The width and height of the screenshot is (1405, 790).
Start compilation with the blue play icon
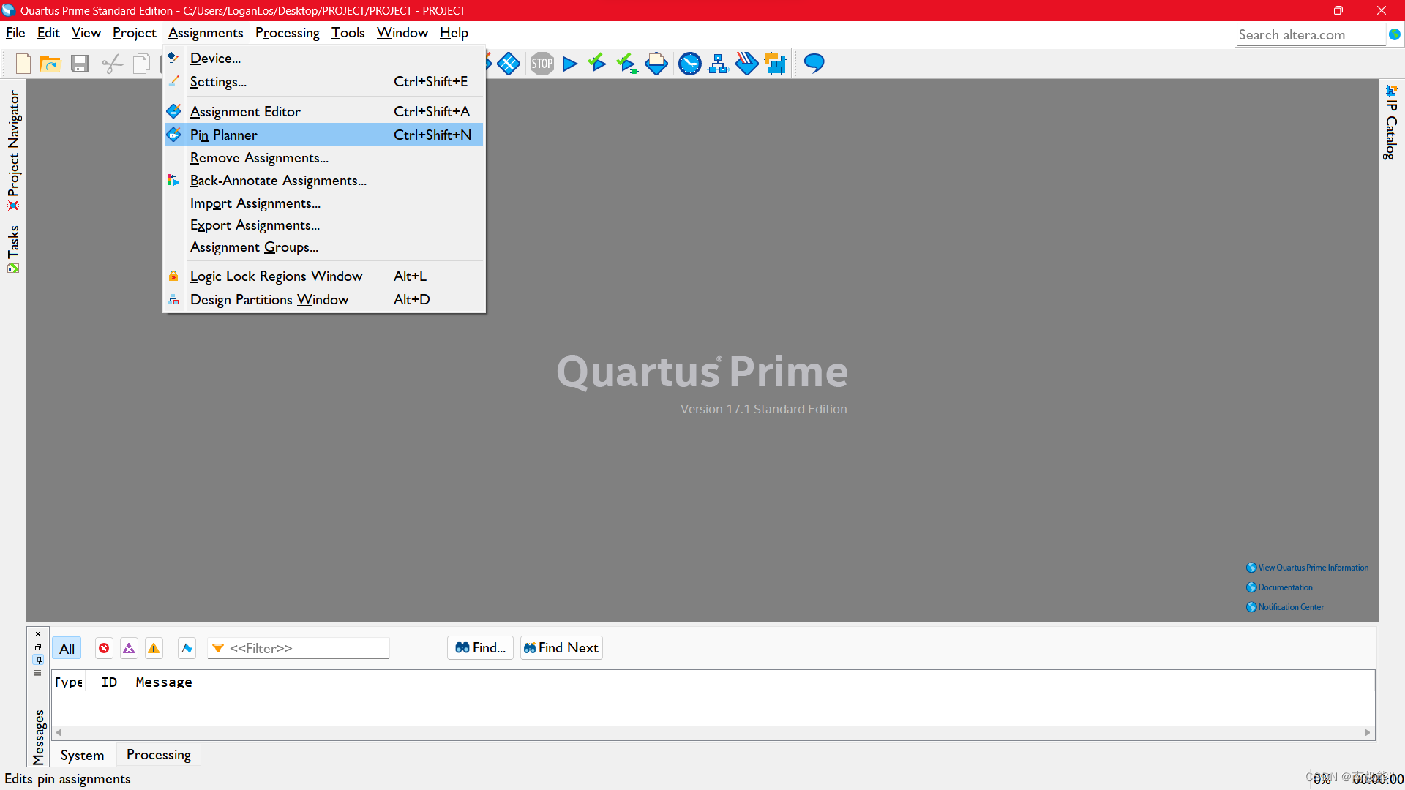coord(570,64)
